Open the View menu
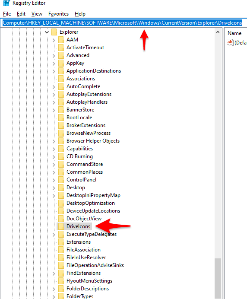 (37, 14)
